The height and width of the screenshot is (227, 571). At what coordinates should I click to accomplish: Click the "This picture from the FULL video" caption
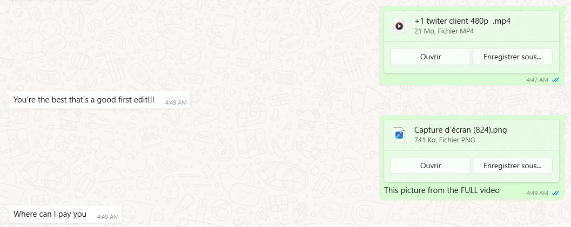tap(442, 190)
